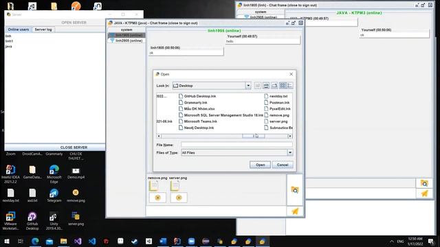Click the Create New Folder icon in Open dialog
Image resolution: width=440 pixels, height=247 pixels.
(274, 86)
